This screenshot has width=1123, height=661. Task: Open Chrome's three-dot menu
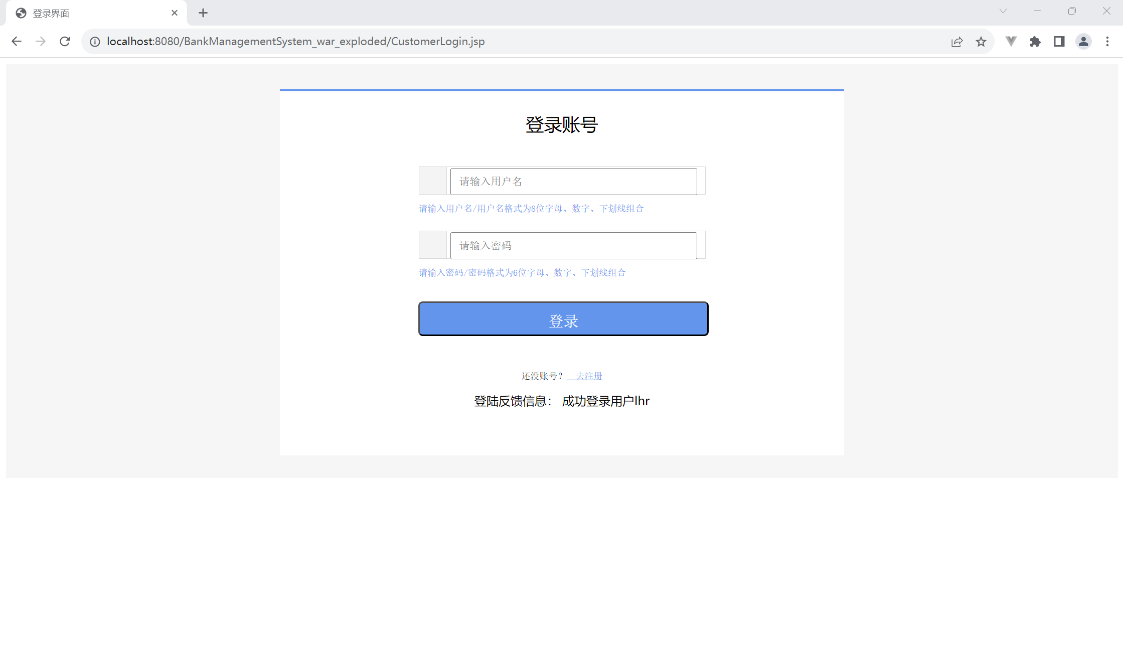1107,42
